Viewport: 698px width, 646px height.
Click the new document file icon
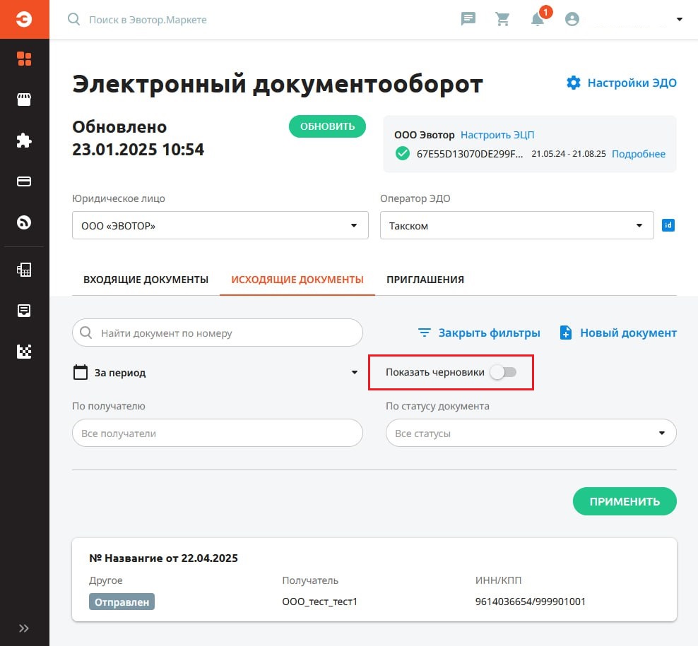pyautogui.click(x=565, y=333)
